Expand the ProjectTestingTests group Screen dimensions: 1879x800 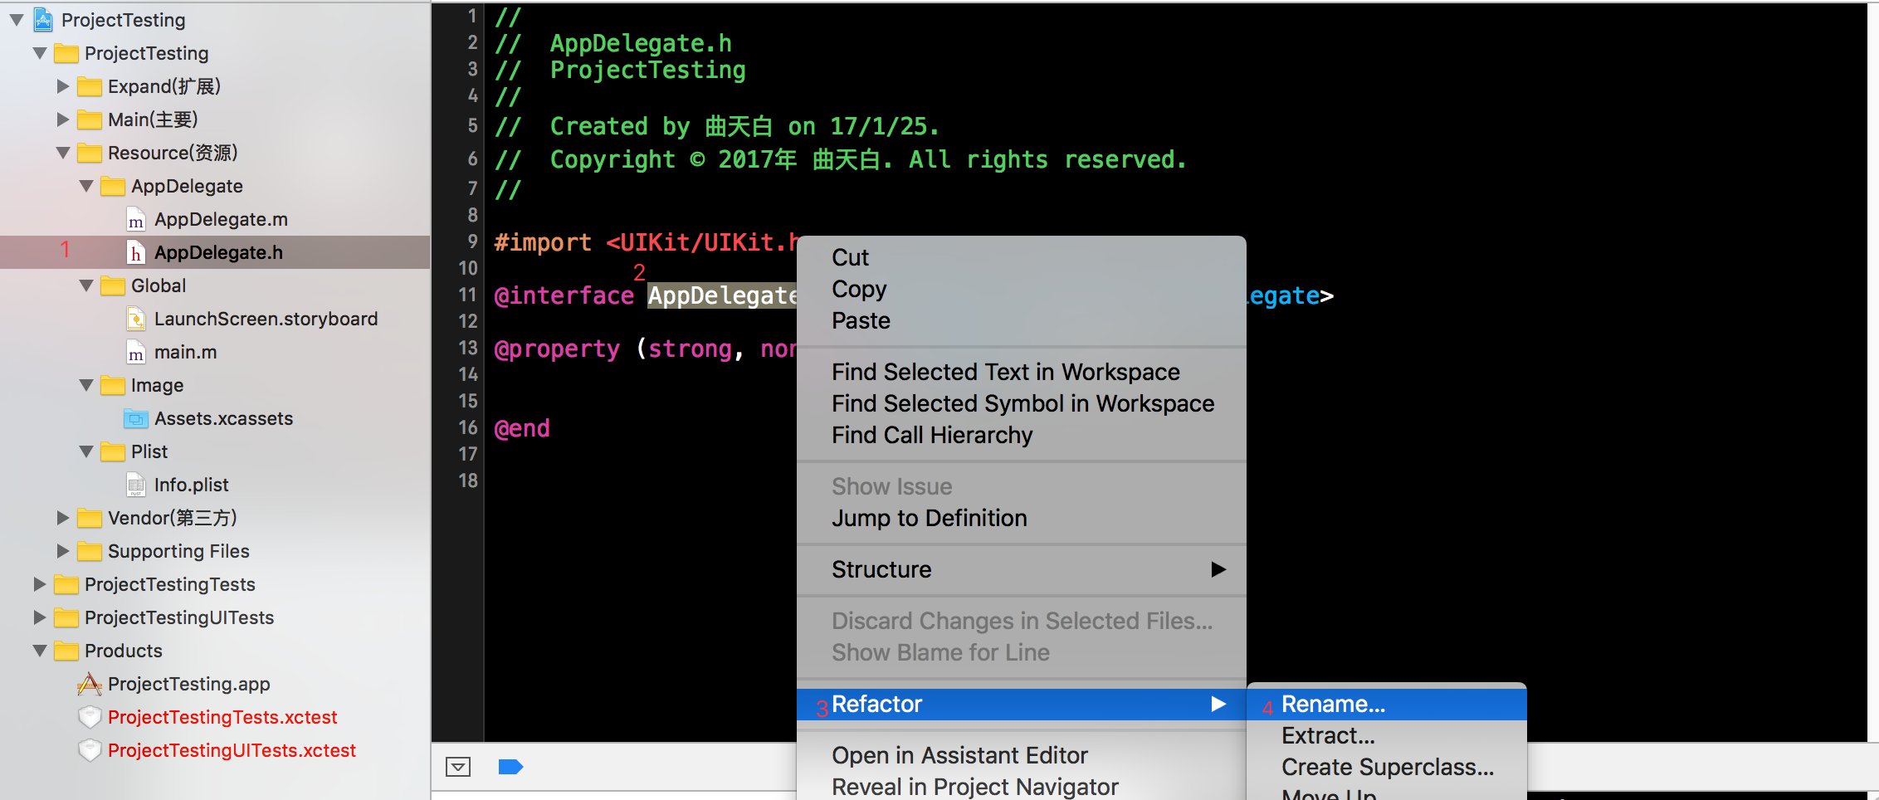(40, 584)
